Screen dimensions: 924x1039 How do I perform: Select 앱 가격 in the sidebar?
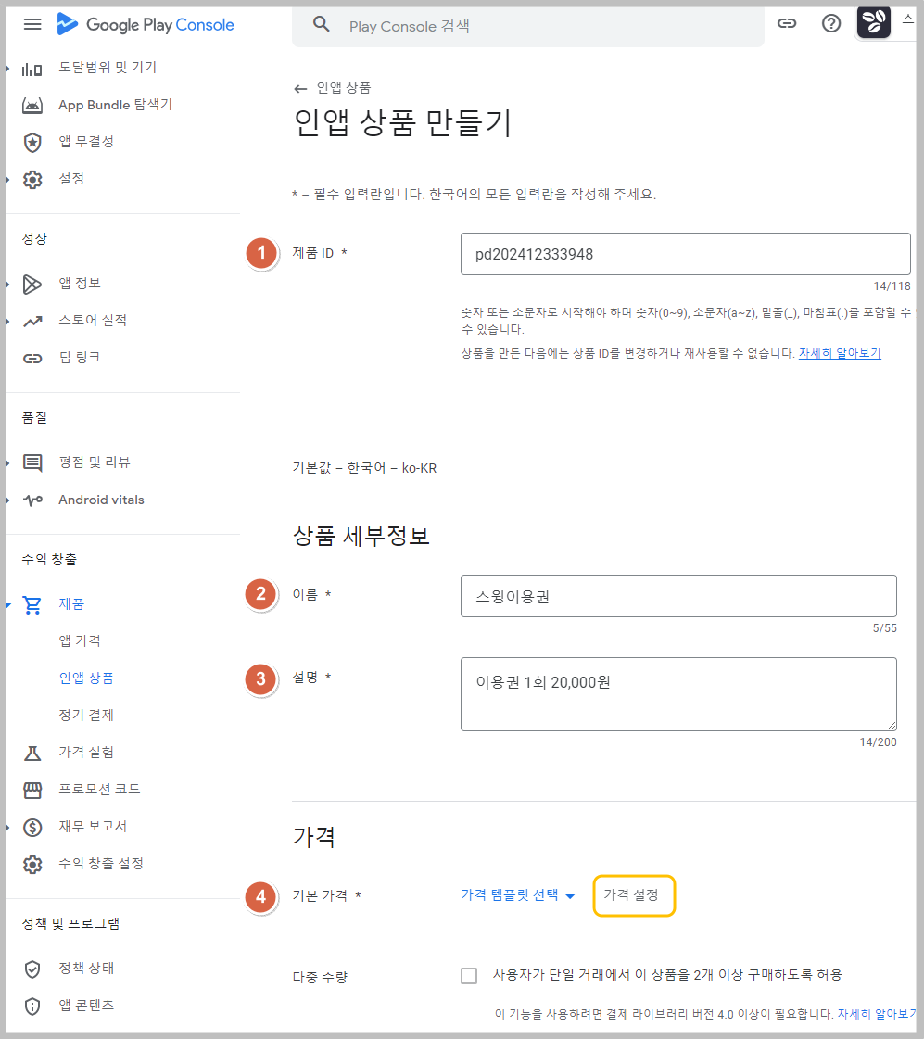click(79, 641)
